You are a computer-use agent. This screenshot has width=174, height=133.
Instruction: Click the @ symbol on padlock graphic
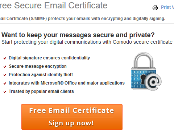[153, 82]
